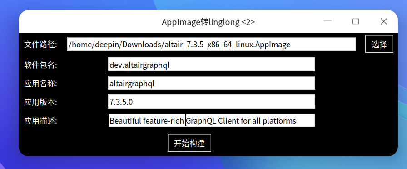The width and height of the screenshot is (407, 169).
Task: Click the 软件包名: label
Action: click(x=40, y=65)
